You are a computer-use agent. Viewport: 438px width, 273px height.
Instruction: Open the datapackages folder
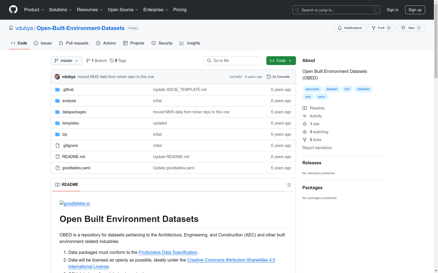(x=74, y=112)
